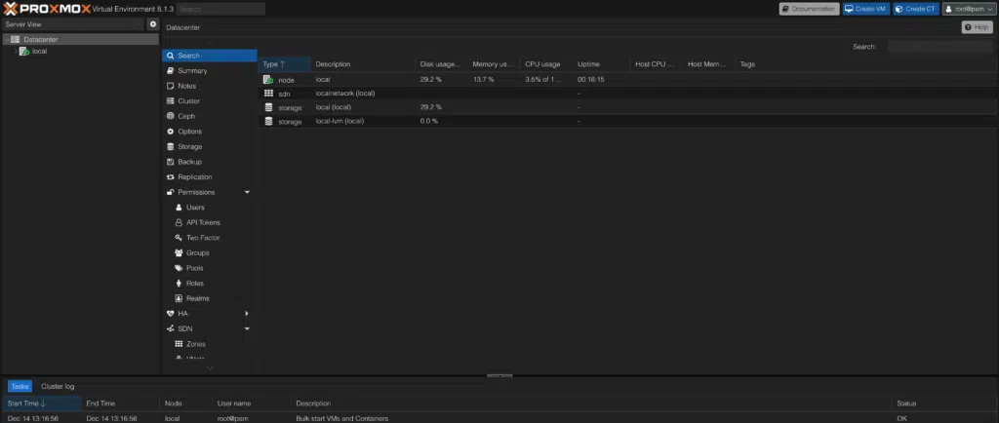Switch to the Cluster log tab
The height and width of the screenshot is (423, 999).
[x=58, y=386]
